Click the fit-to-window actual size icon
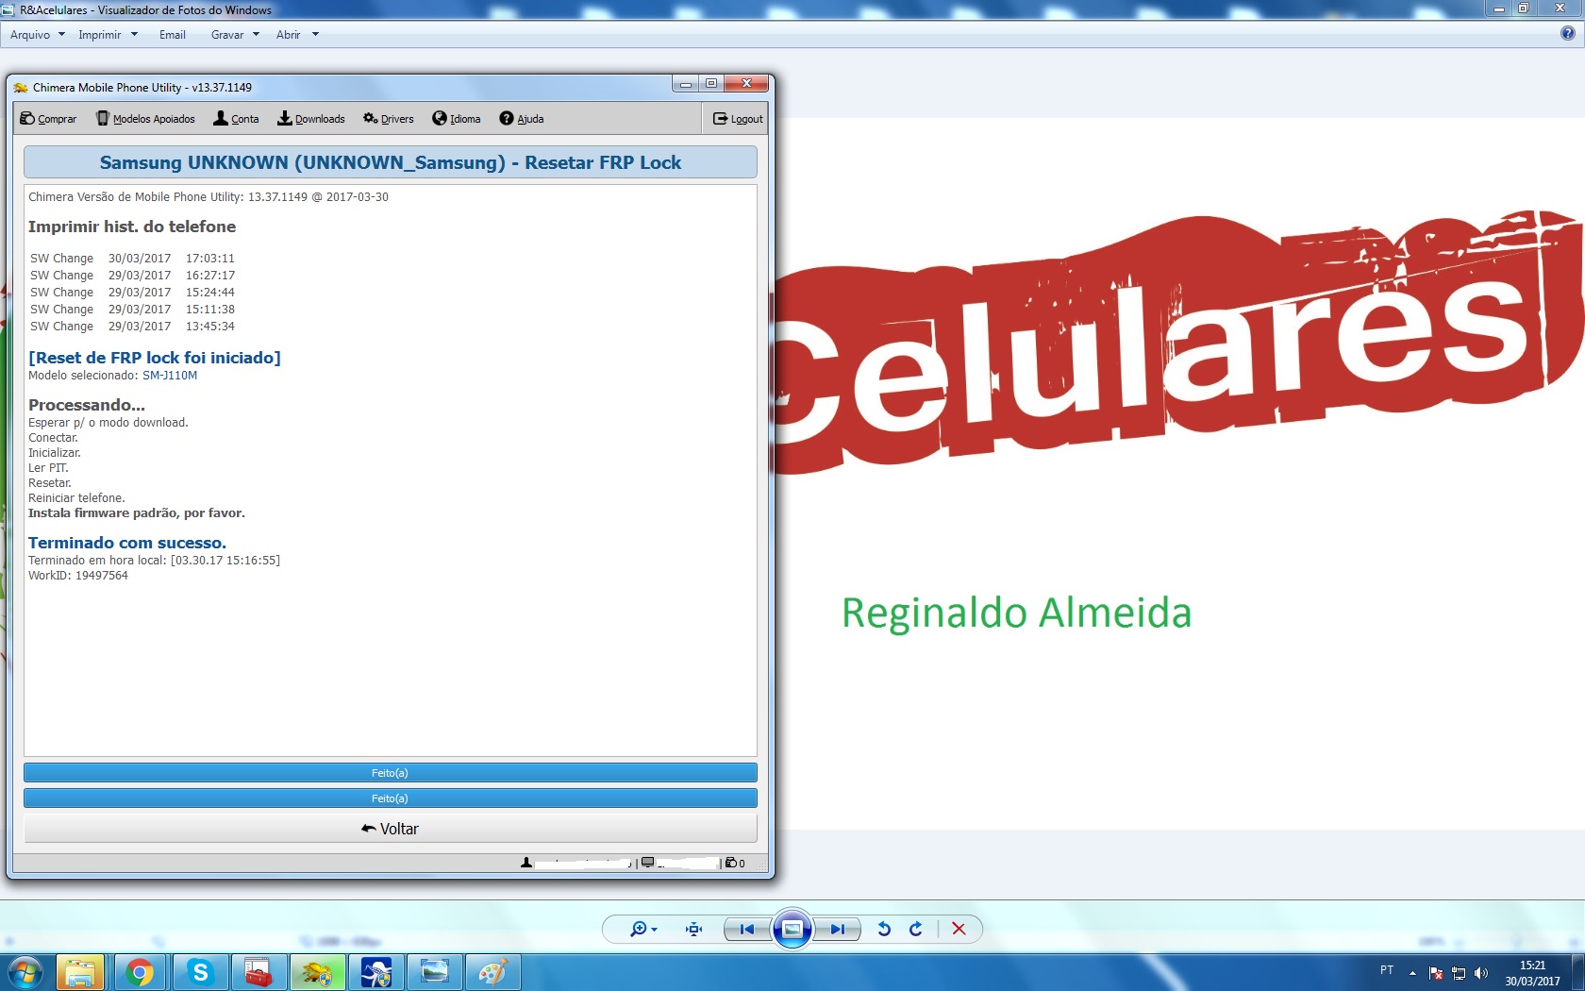The height and width of the screenshot is (991, 1585). [x=694, y=930]
